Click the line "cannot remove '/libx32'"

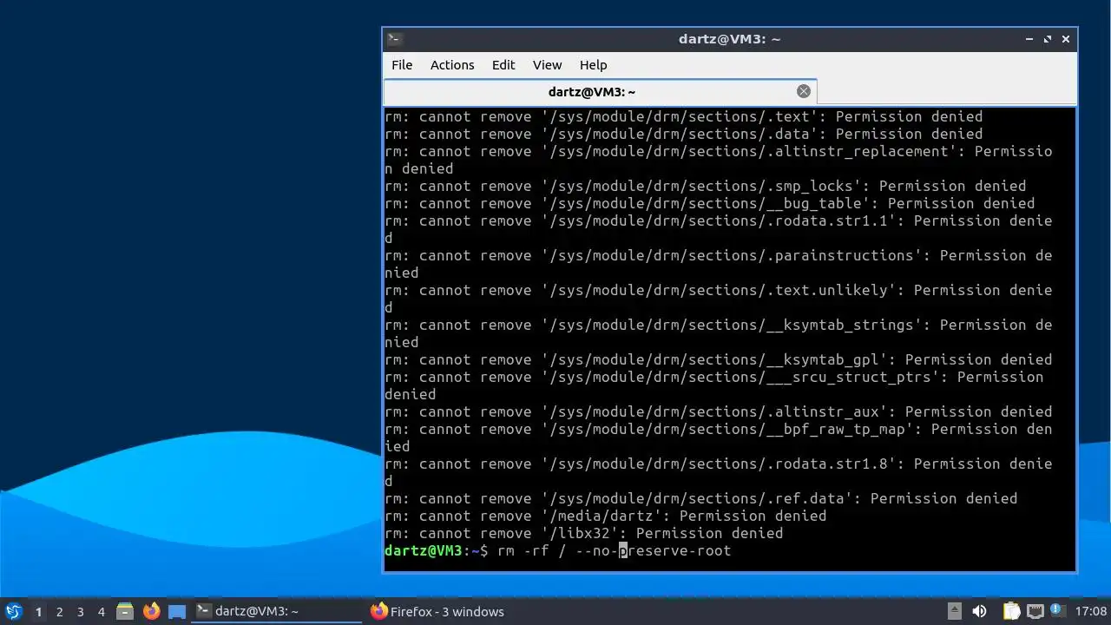pyautogui.click(x=583, y=534)
